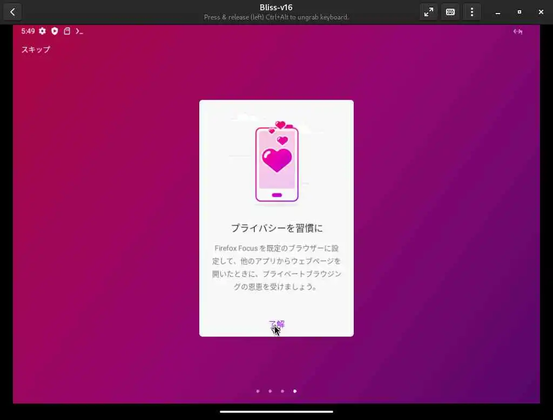553x420 pixels.
Task: Click the back arrow in the Bliss-v16 title bar
Action: point(12,12)
